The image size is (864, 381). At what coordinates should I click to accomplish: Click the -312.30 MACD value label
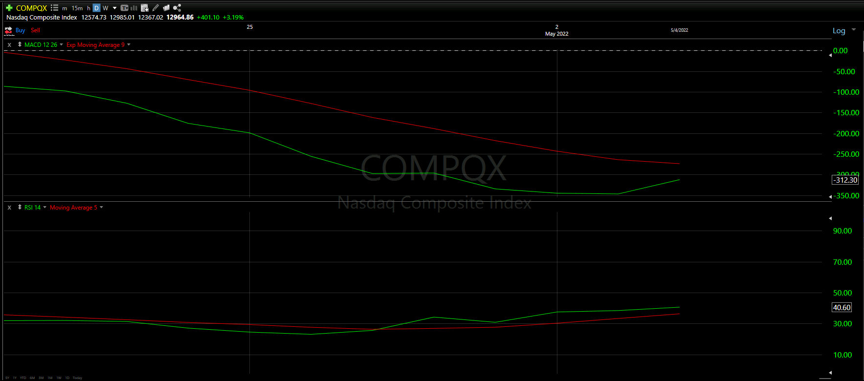[845, 180]
